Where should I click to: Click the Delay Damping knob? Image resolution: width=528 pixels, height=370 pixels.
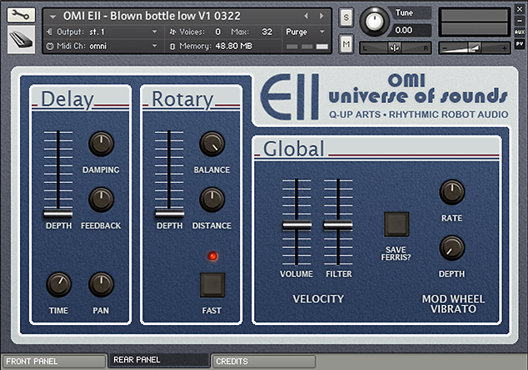(101, 144)
